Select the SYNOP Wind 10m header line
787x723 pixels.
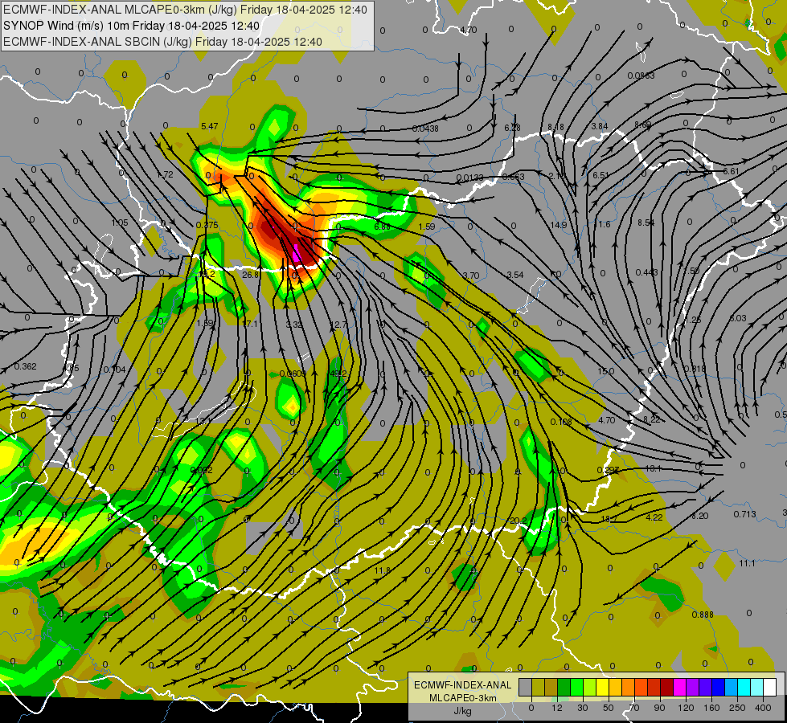(x=132, y=26)
